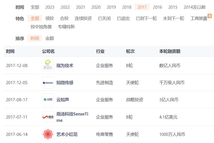Viewport: 214px width, 143px height.
Task: Open the 商汤科技 SenseTime logo
Action: point(48,117)
